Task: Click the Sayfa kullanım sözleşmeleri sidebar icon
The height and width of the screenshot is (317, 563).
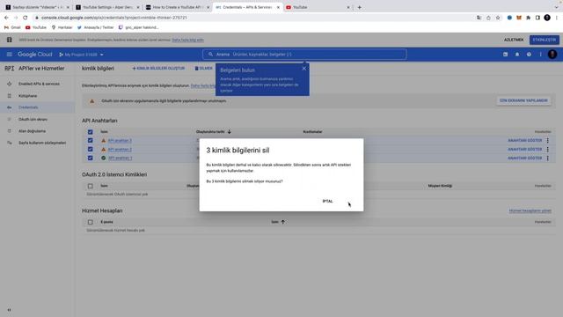Action: tap(10, 143)
